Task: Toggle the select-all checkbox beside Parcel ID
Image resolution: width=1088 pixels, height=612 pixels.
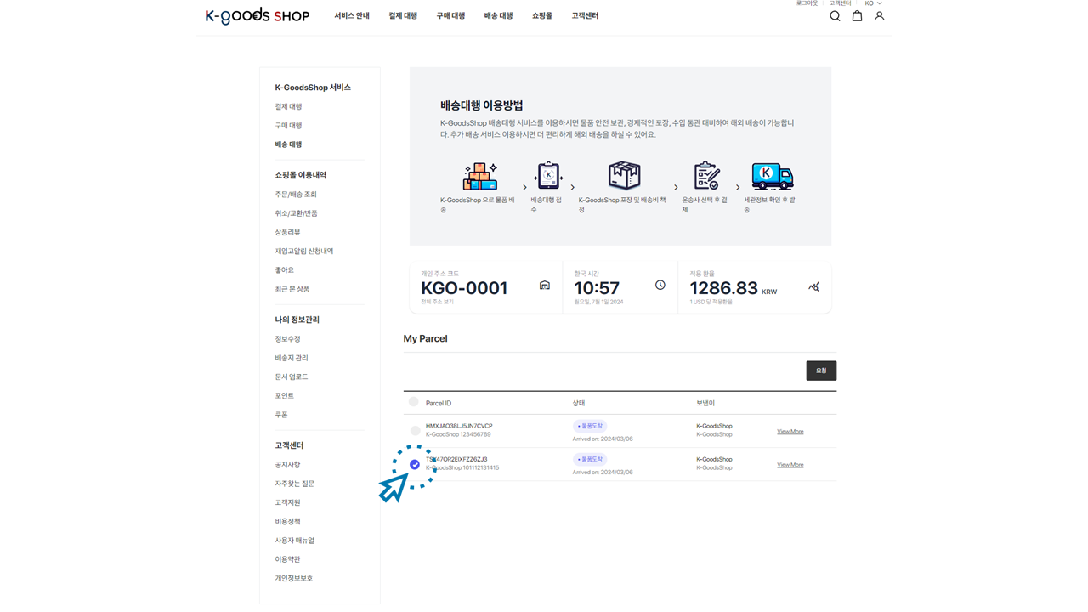Action: pyautogui.click(x=414, y=402)
